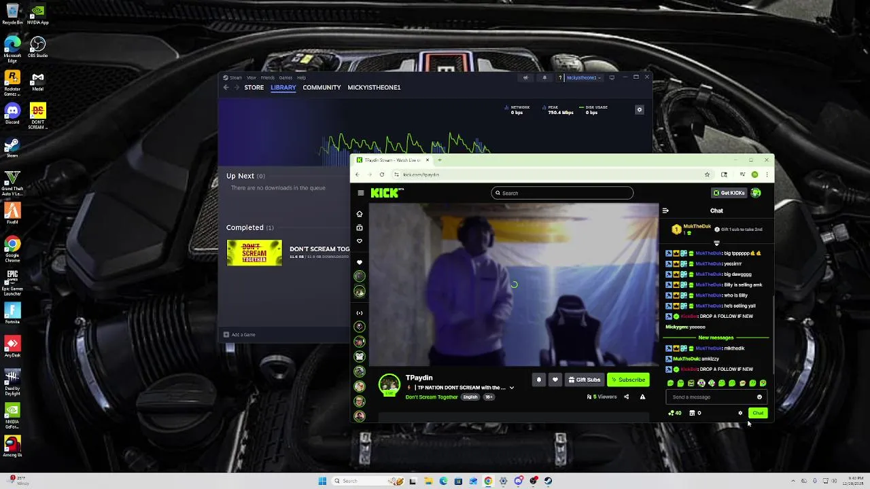This screenshot has width=870, height=489.
Task: Switch to Steam LIBRARY tab
Action: pos(283,88)
